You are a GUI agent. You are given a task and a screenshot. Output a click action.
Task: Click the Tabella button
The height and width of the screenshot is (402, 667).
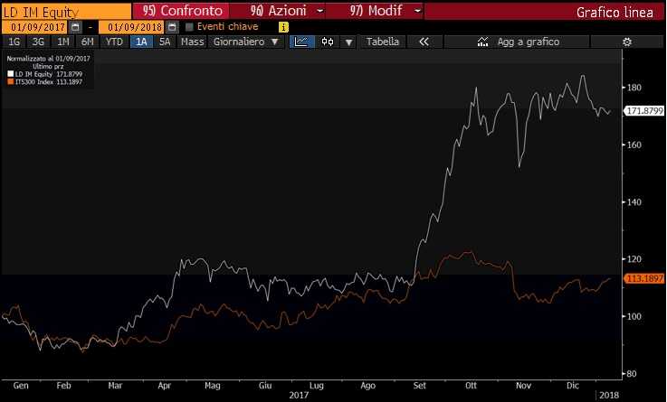pyautogui.click(x=383, y=42)
